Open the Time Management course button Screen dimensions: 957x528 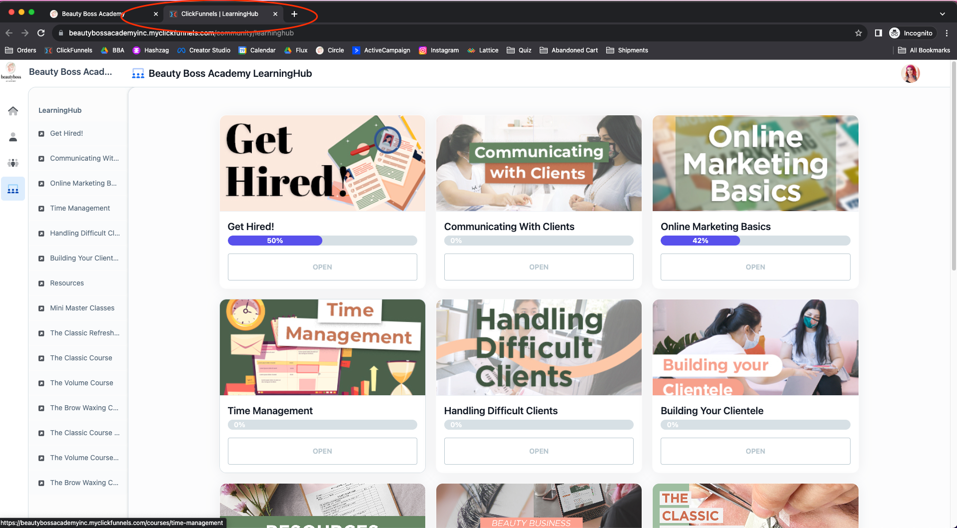pos(322,451)
